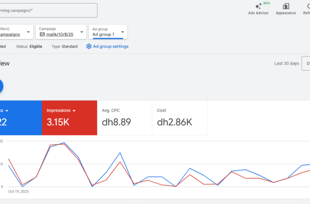Open the Clicks metric dropdown on blue card

point(7,111)
